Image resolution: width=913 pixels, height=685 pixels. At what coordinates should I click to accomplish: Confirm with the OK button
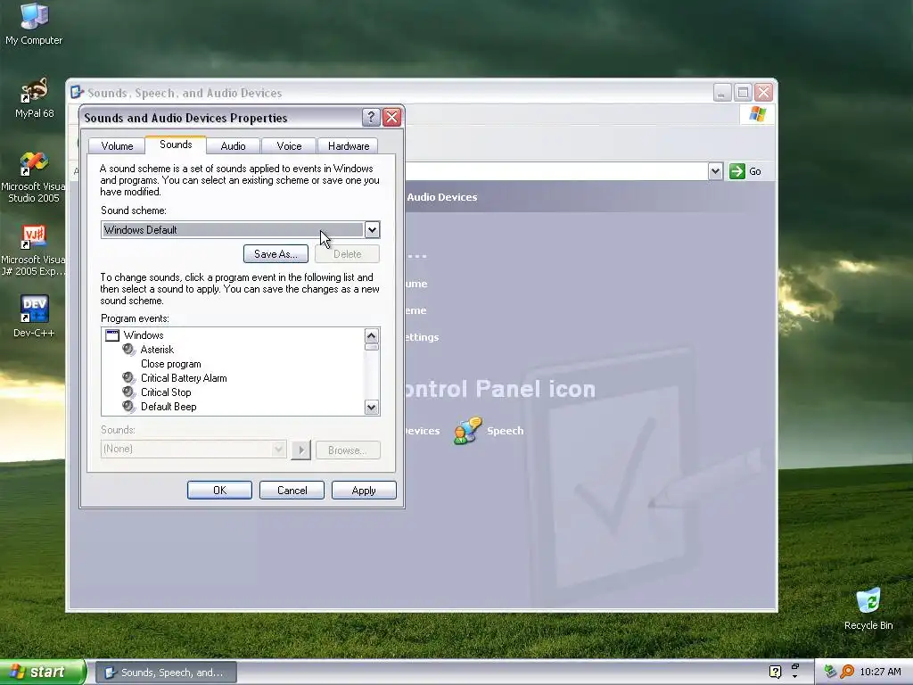(x=219, y=491)
